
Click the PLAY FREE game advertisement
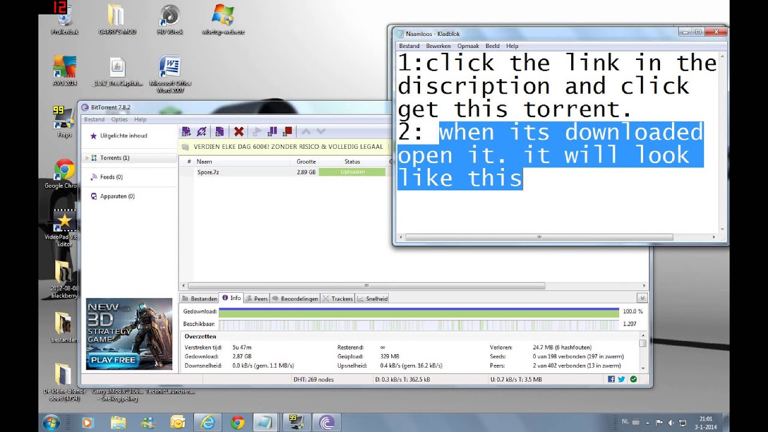(129, 334)
